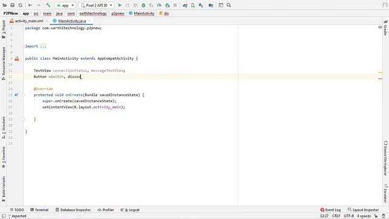This screenshot has height=219, width=389.
Task: Close the MainActivity.java tab
Action: [89, 21]
